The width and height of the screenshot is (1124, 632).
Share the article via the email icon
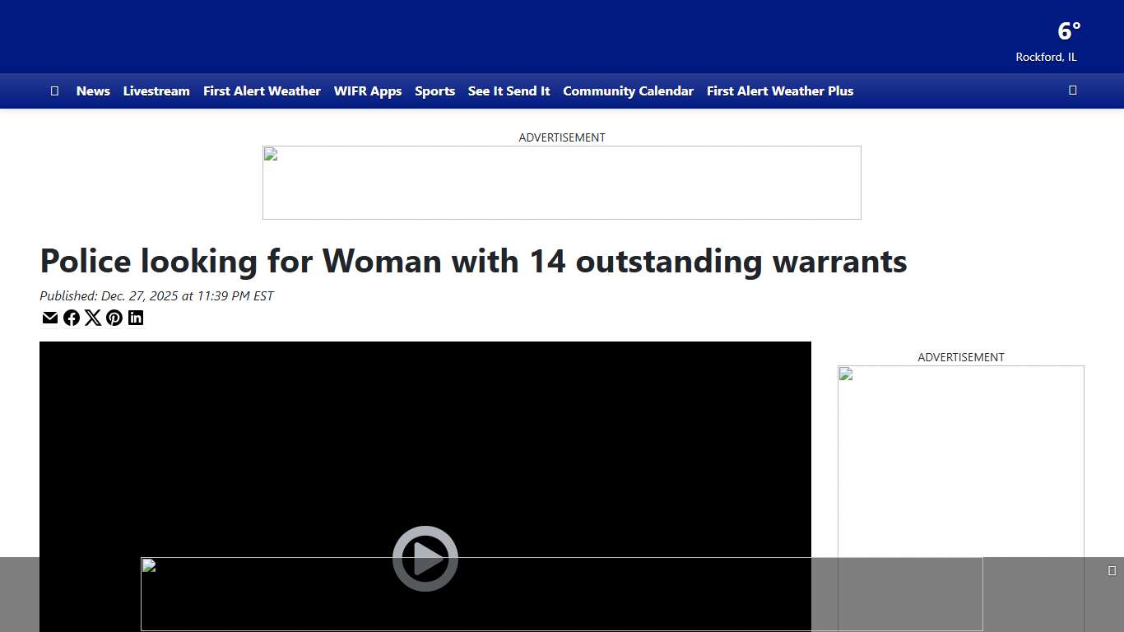tap(50, 318)
